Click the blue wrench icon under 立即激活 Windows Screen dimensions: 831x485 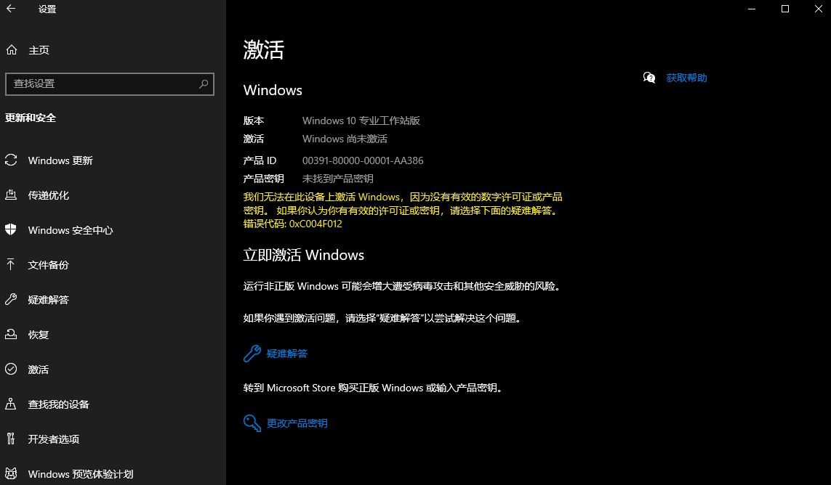(x=252, y=353)
